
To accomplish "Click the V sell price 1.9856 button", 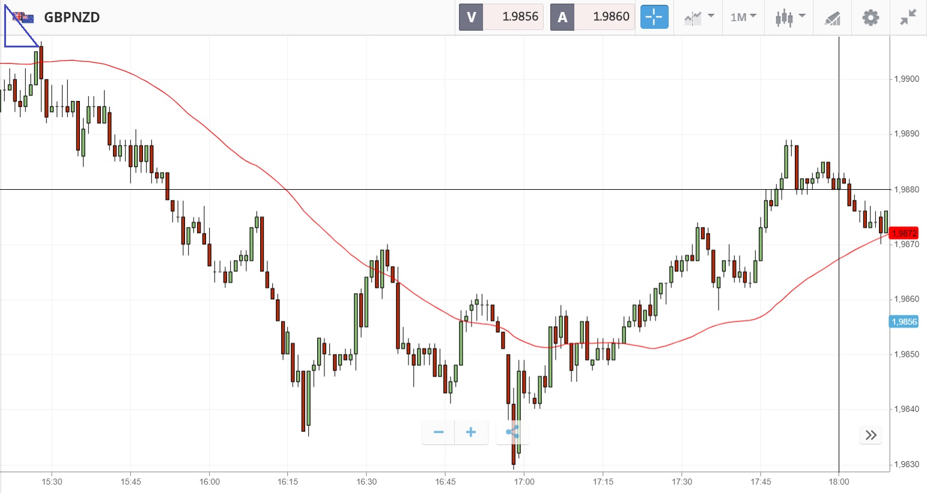I will click(x=501, y=17).
